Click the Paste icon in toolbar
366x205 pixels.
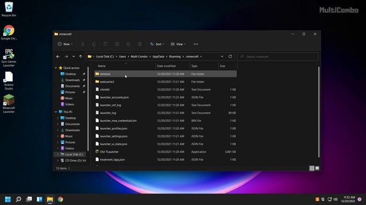(x=105, y=44)
